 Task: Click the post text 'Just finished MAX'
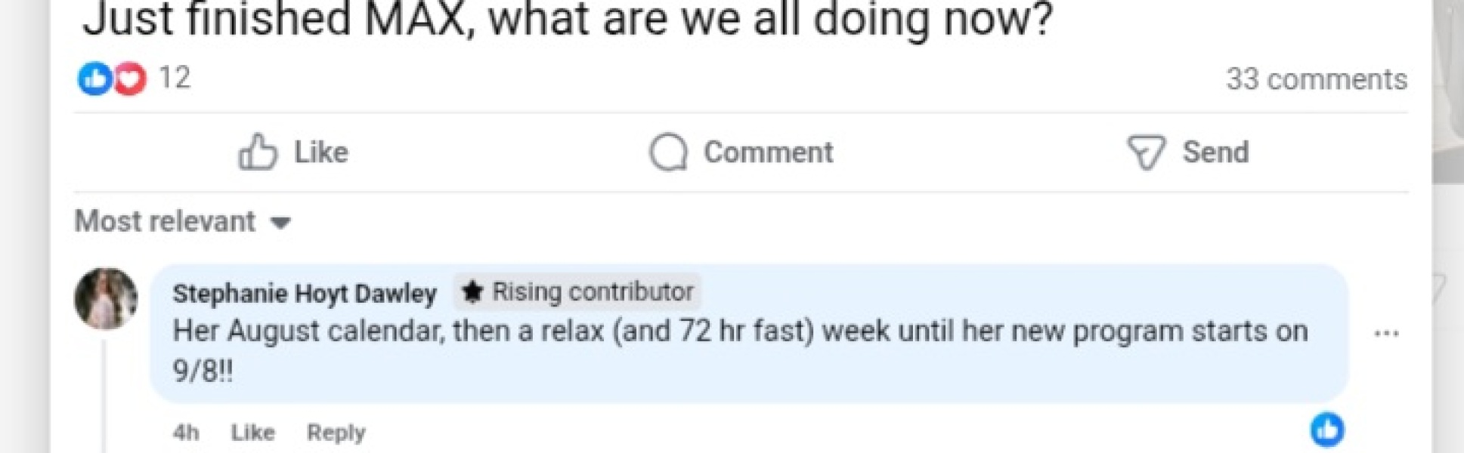click(567, 19)
